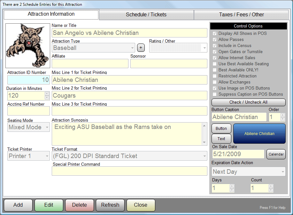This screenshot has height=215, width=293.
Task: Click the Count value field
Action: coord(259,188)
